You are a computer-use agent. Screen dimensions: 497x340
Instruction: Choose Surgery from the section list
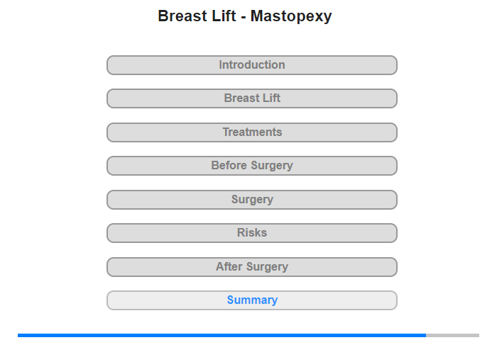[252, 200]
